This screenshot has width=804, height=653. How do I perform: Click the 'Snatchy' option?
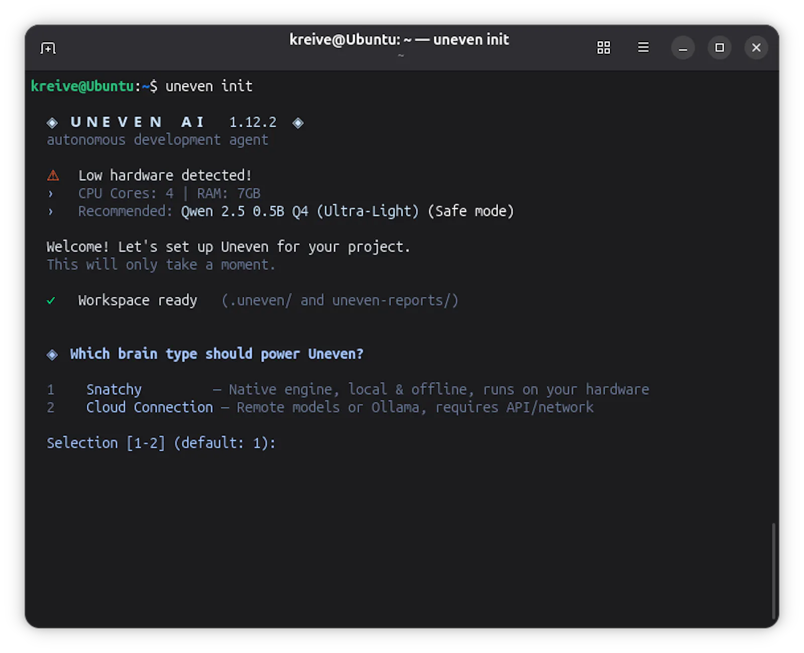[x=114, y=389]
